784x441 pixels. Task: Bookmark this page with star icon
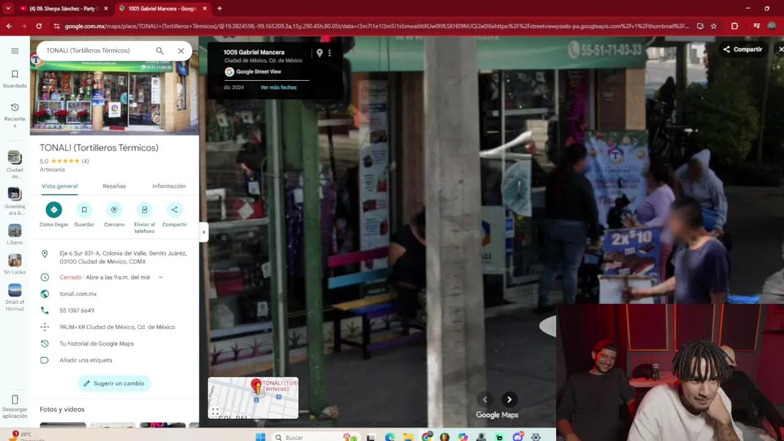coord(714,26)
